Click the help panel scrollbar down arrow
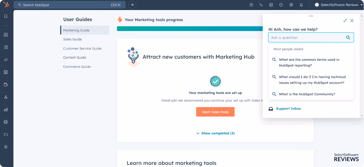The width and height of the screenshot is (364, 167). (361, 115)
